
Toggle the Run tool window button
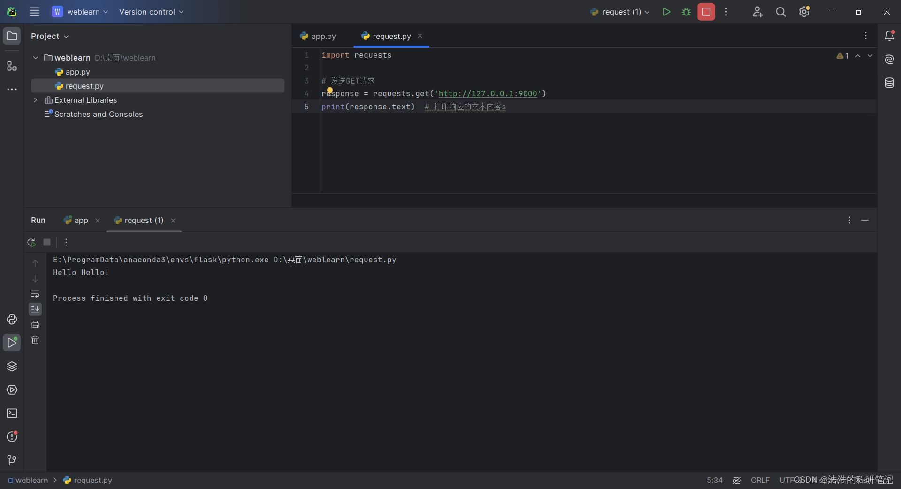click(x=12, y=343)
